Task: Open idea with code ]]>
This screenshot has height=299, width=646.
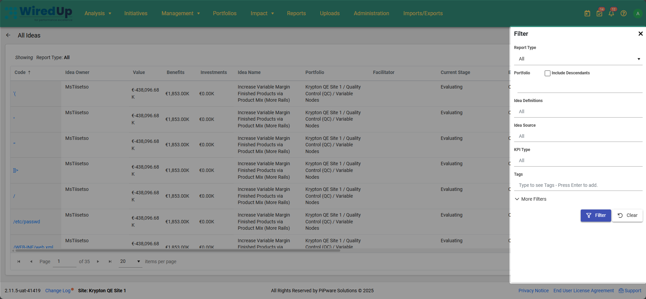Action: click(x=16, y=170)
